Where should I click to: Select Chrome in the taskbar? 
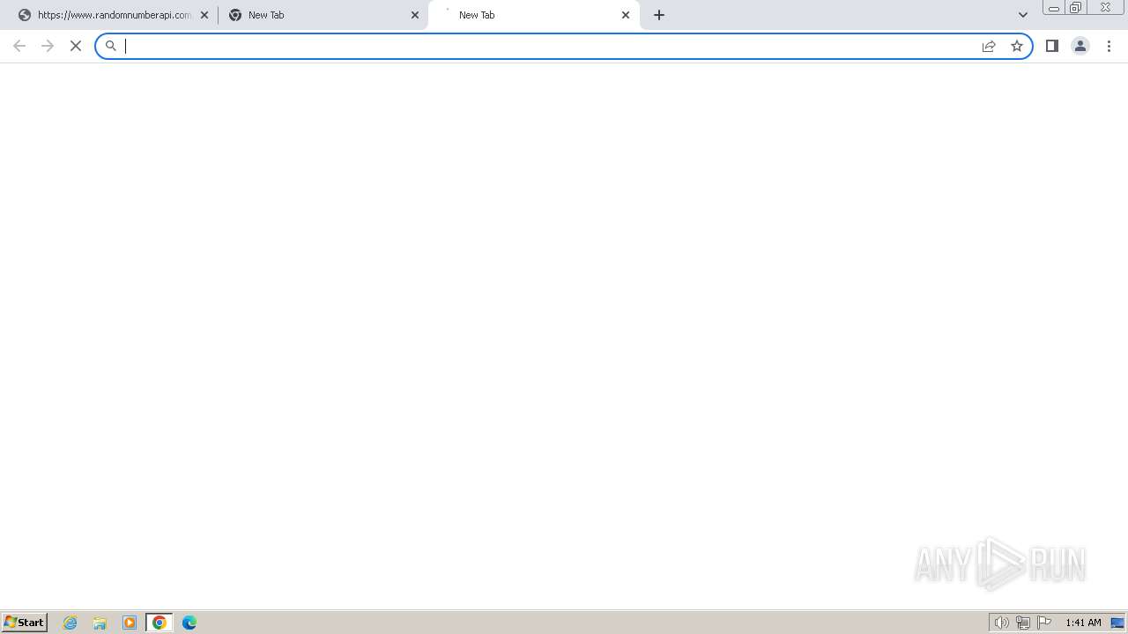click(160, 623)
